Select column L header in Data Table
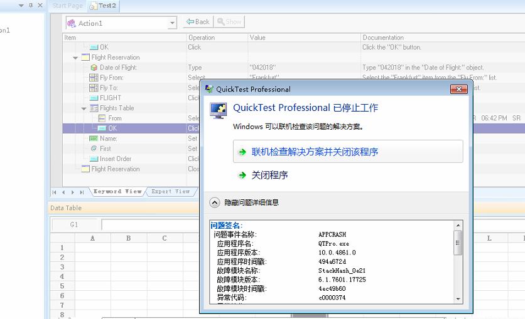525x319 pixels. coord(489,238)
